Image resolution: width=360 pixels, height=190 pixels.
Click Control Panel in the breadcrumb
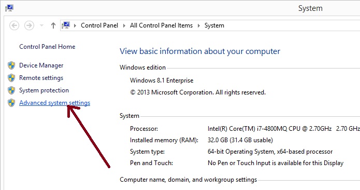[99, 25]
